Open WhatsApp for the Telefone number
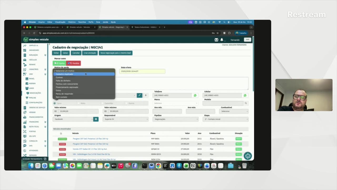 [x=195, y=95]
